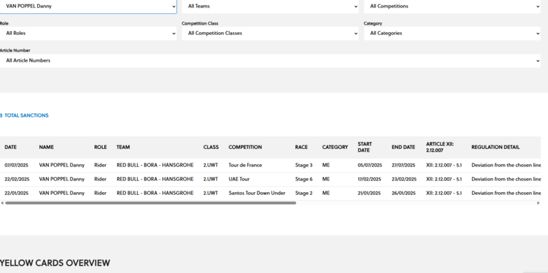Click the 2.UWT class cell in Tour de France row
Screen dimensions: 548x273
tap(210, 165)
